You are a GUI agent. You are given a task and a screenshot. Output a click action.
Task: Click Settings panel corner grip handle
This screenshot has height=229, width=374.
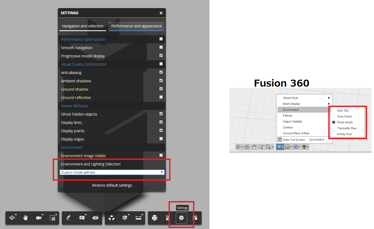tap(164, 190)
